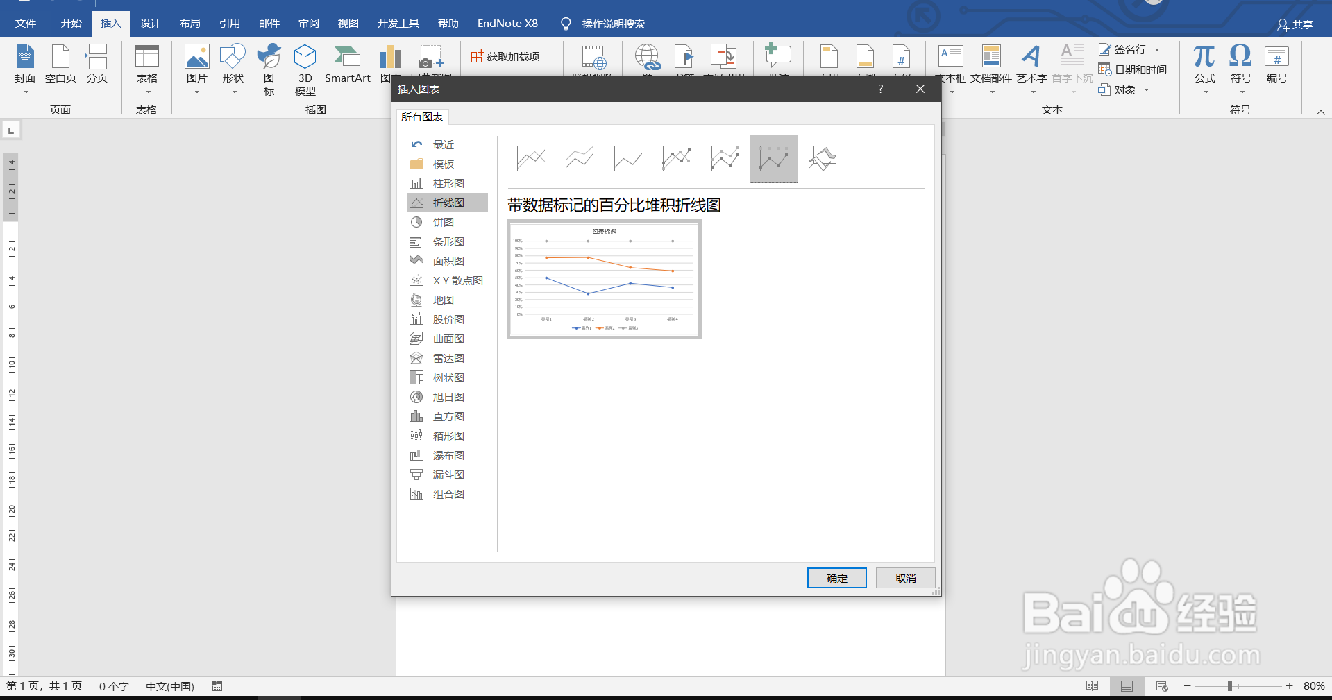Expand the Object (对象) dropdown arrow

click(1147, 89)
